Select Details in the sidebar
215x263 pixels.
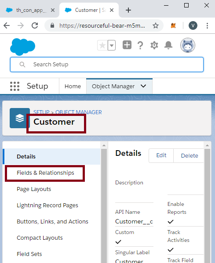(x=51, y=156)
